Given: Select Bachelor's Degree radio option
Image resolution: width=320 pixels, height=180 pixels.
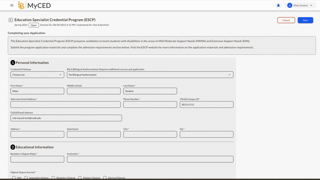Looking at the screenshot, I should point(53,178).
